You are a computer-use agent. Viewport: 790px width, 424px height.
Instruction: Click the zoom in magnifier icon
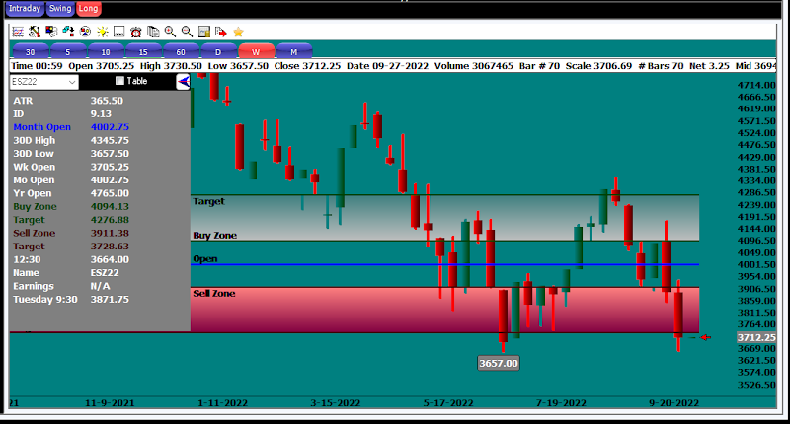coord(170,32)
